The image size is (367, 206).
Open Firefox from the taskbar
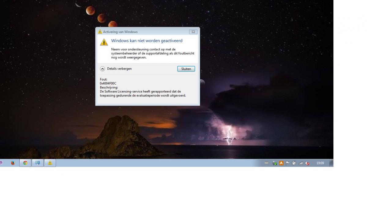click(x=13, y=163)
